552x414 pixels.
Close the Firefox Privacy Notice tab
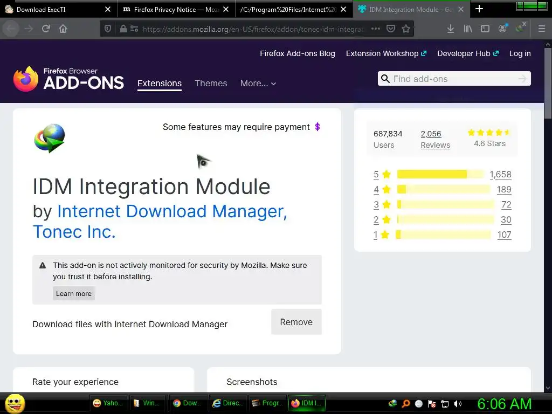(226, 10)
